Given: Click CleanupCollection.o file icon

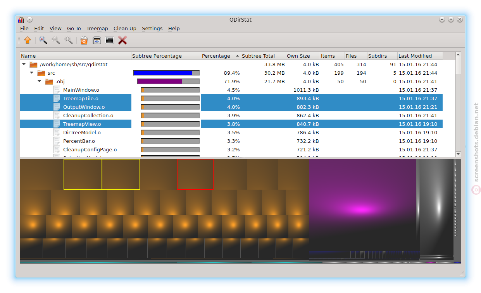Looking at the screenshot, I should point(57,116).
